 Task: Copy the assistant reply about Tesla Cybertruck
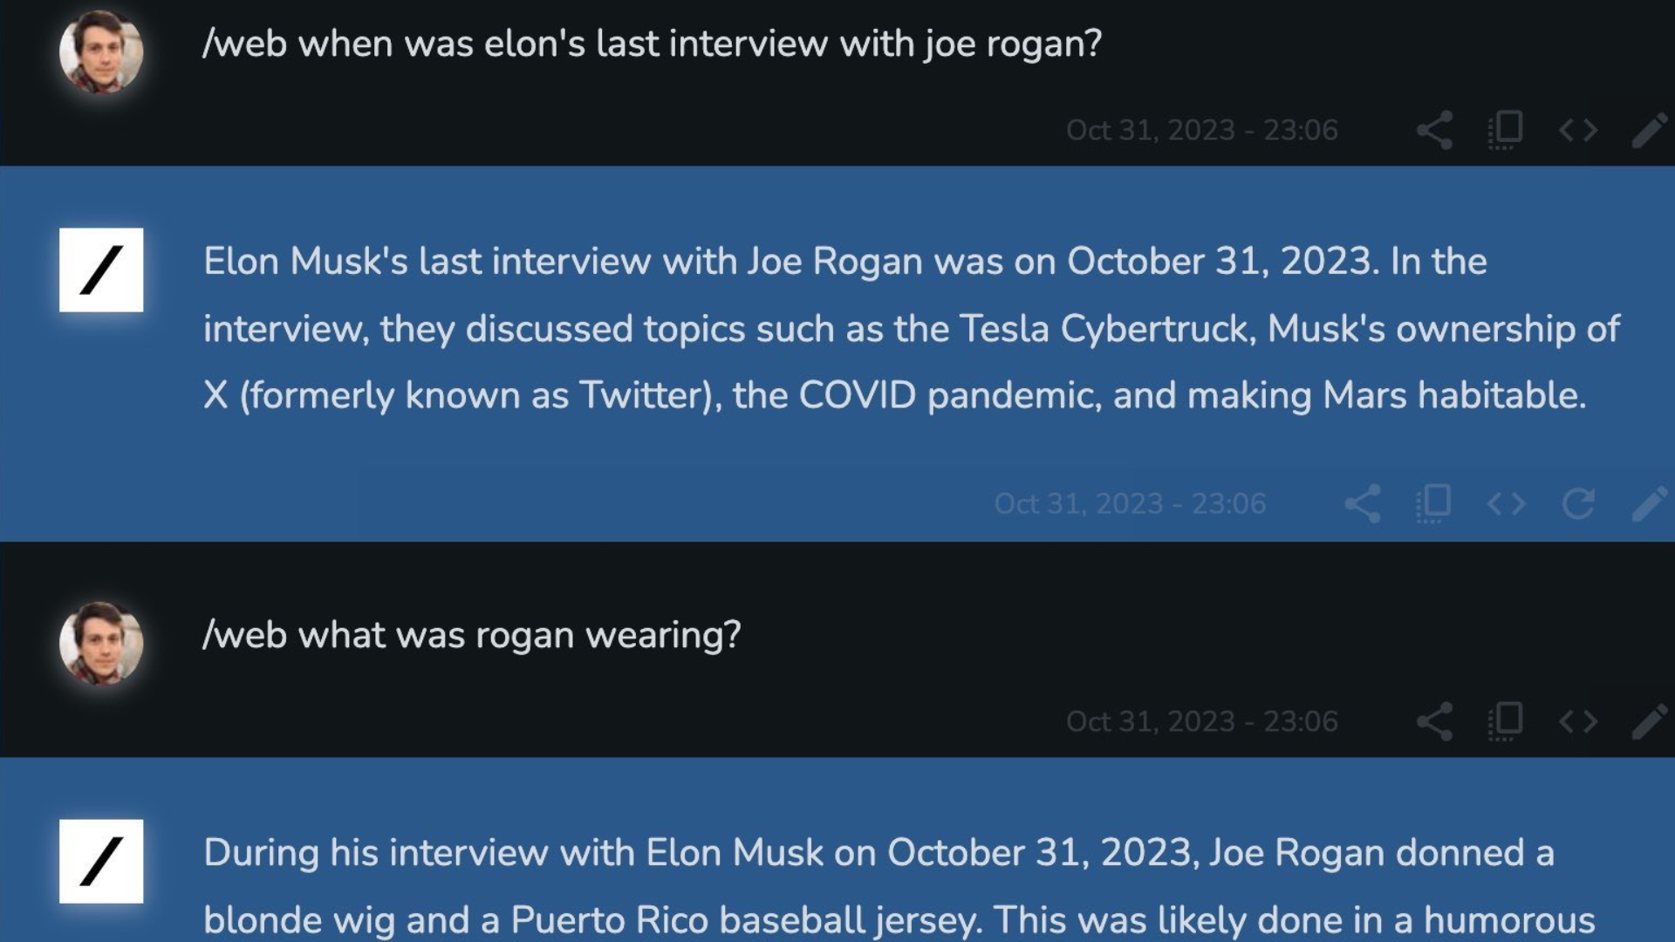[1434, 504]
